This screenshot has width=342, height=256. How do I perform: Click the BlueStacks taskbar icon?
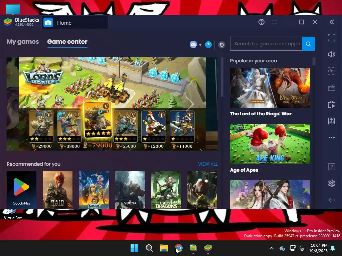click(x=208, y=248)
